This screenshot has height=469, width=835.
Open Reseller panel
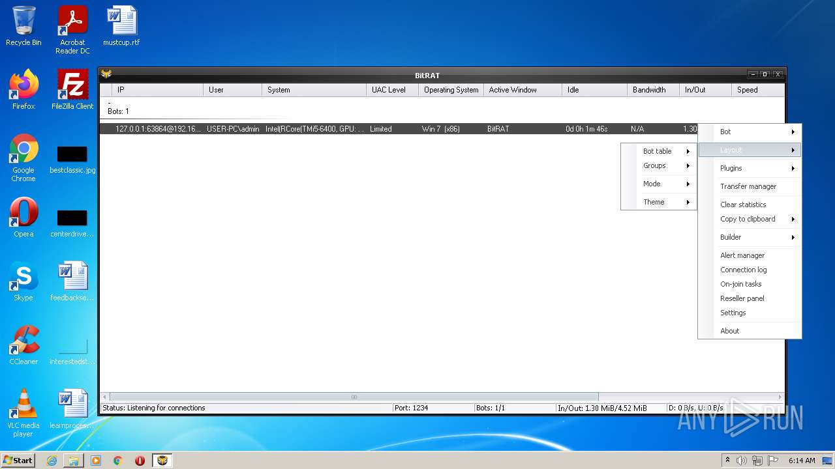(750, 298)
